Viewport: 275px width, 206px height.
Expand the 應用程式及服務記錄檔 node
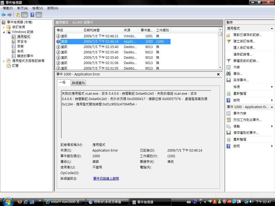4,61
